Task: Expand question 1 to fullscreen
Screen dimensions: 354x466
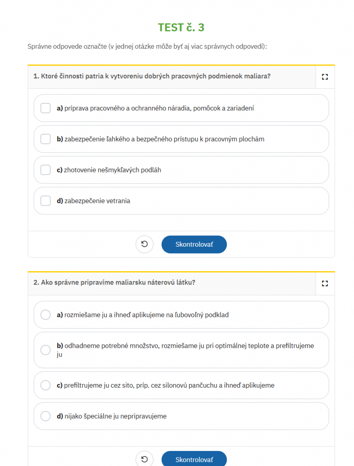Action: 324,77
